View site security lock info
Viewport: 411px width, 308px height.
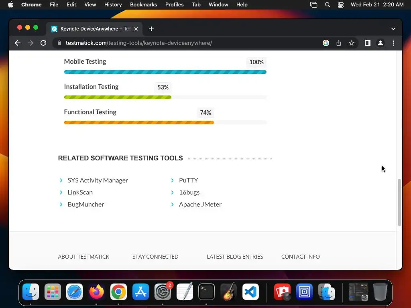tap(59, 43)
